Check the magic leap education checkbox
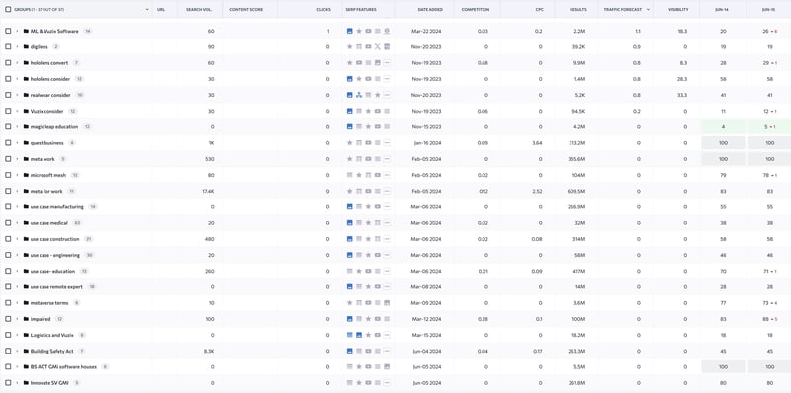 (x=8, y=127)
